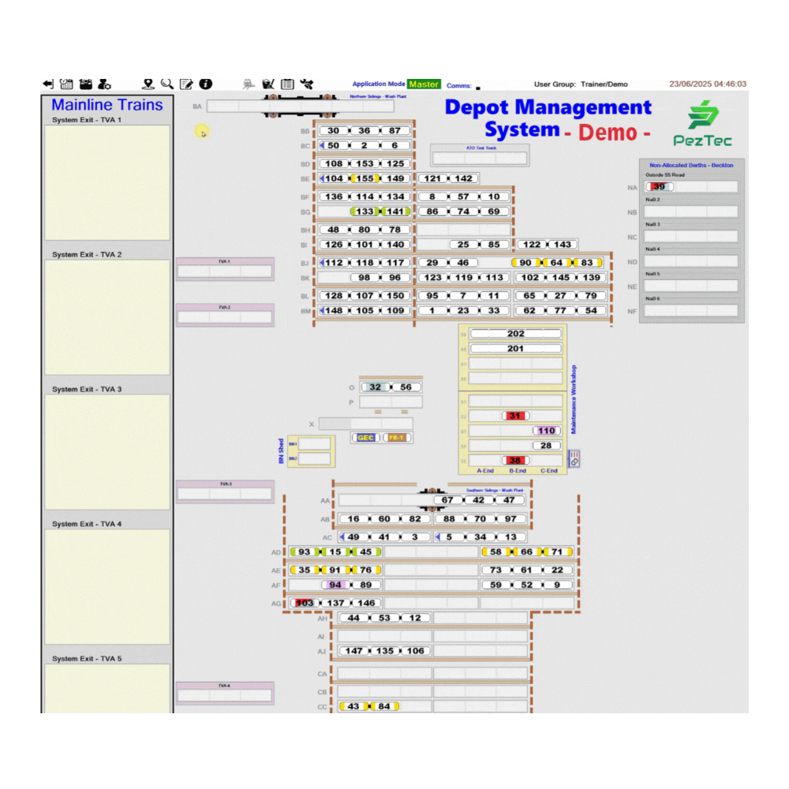
Task: Select yellow train 84 on road CC
Action: (x=384, y=706)
